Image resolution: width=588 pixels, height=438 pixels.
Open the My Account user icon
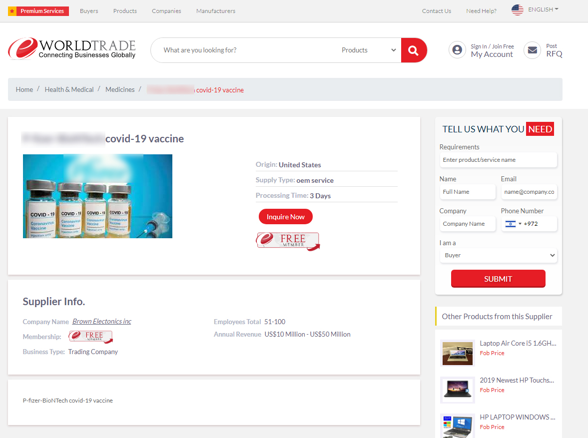tap(457, 50)
